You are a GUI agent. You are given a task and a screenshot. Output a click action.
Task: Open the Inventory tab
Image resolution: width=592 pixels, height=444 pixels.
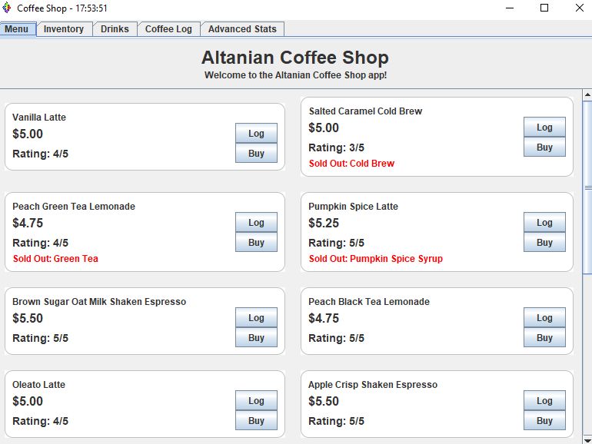(x=64, y=29)
